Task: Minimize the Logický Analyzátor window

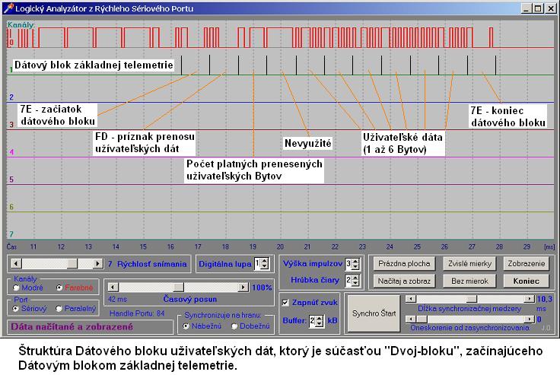Action: 526,8
